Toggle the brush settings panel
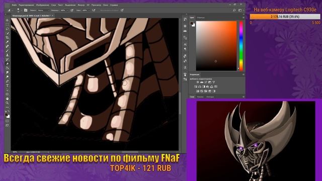 (x=26, y=10)
